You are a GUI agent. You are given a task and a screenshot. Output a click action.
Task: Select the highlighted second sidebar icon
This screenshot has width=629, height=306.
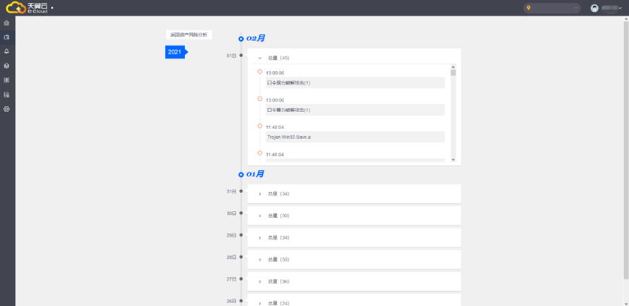(7, 37)
